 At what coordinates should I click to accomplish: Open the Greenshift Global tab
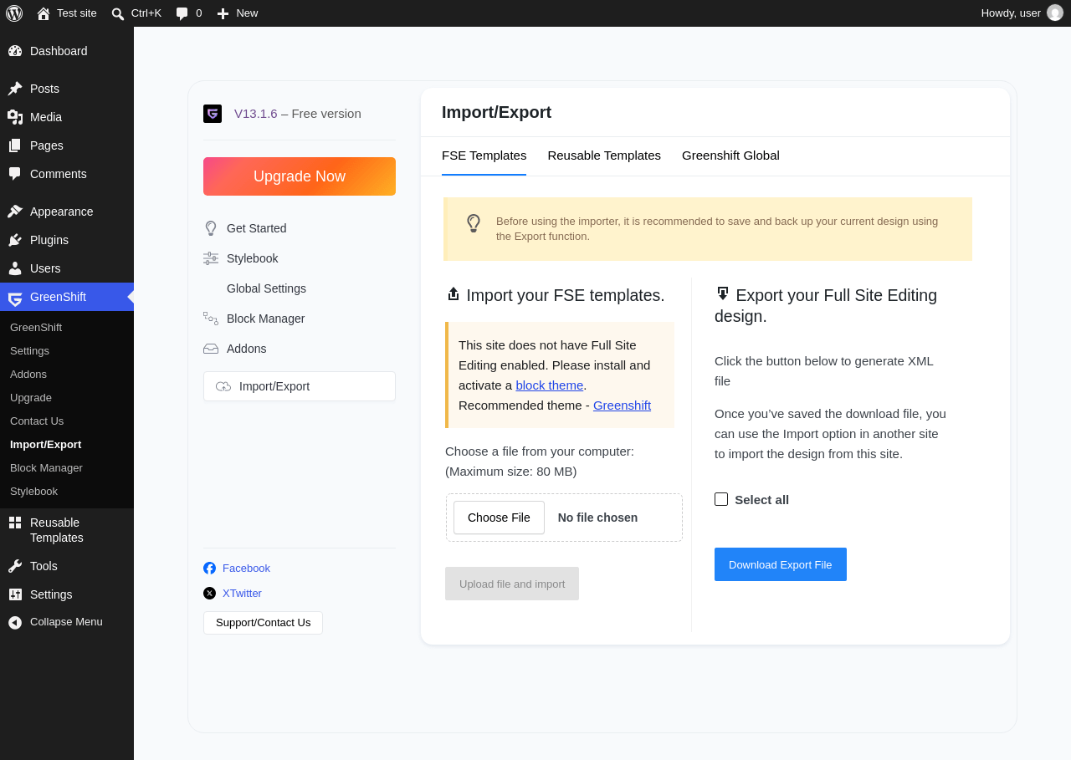(730, 156)
